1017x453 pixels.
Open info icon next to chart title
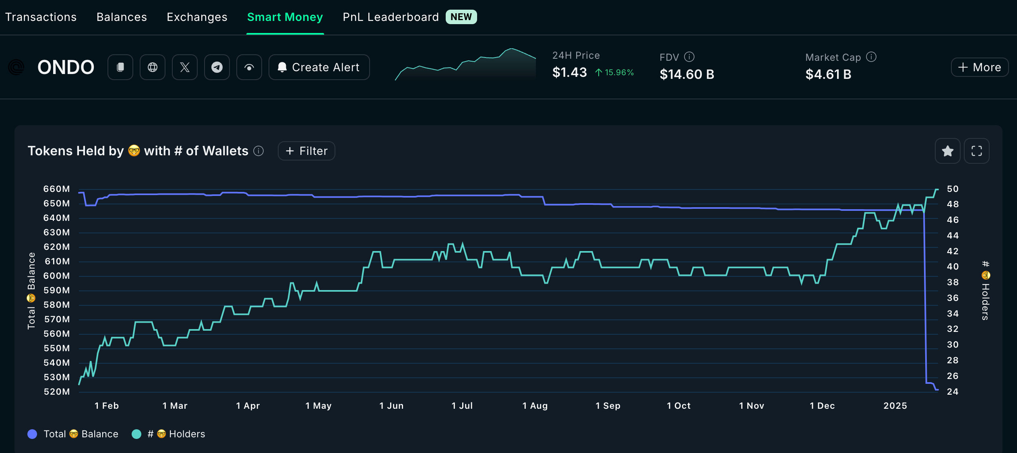[258, 151]
